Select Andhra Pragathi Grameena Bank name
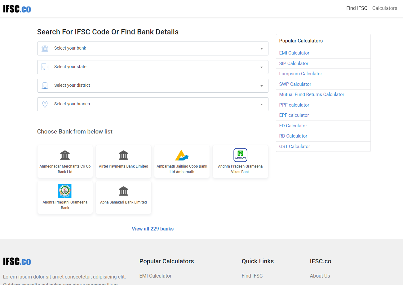 pos(65,205)
